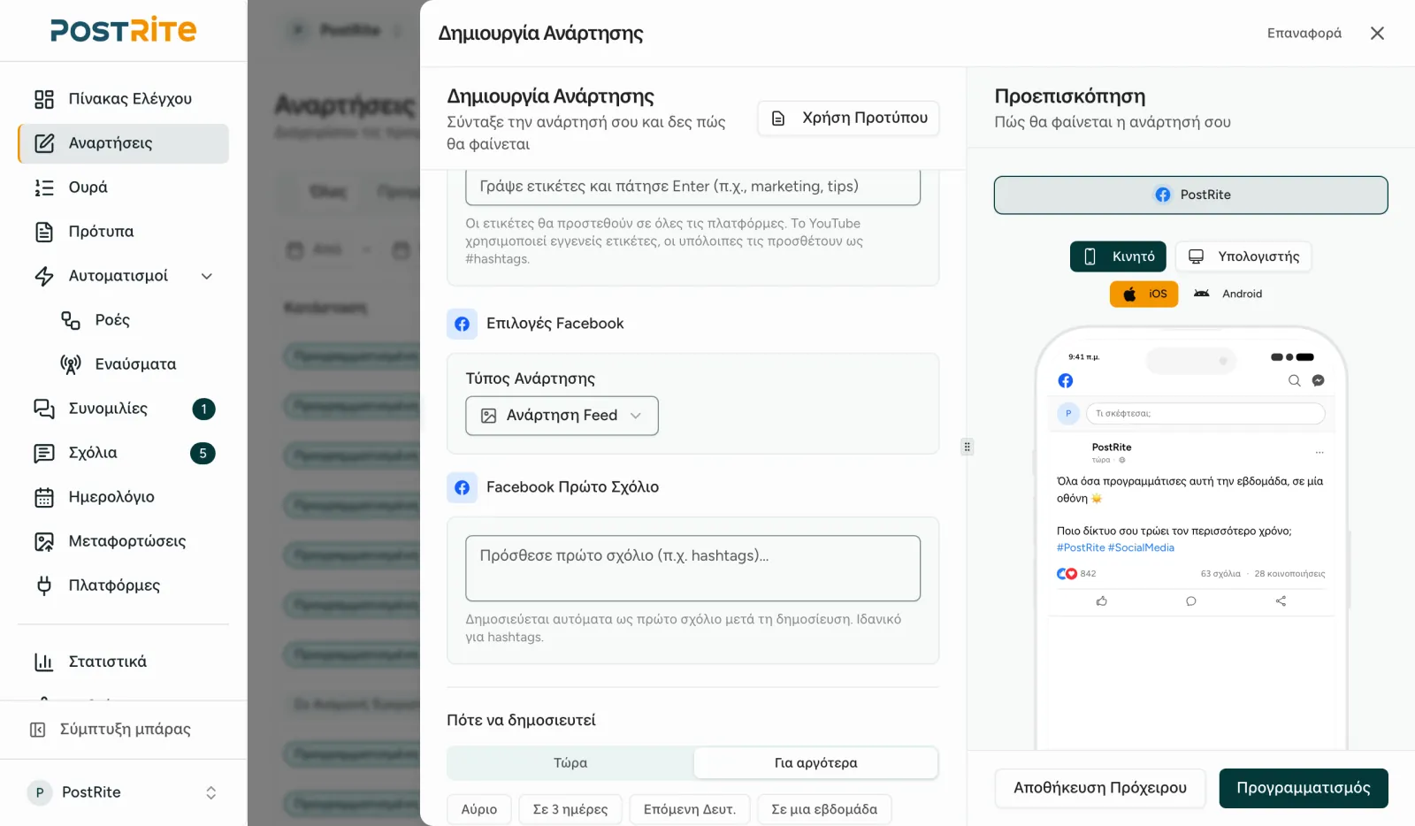The width and height of the screenshot is (1415, 826).
Task: Select Για αργότερα schedule tab
Action: [815, 763]
